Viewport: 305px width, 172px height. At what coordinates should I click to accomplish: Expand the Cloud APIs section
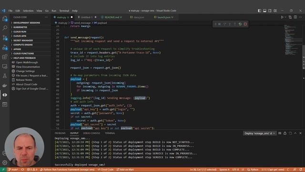[x=30, y=36]
